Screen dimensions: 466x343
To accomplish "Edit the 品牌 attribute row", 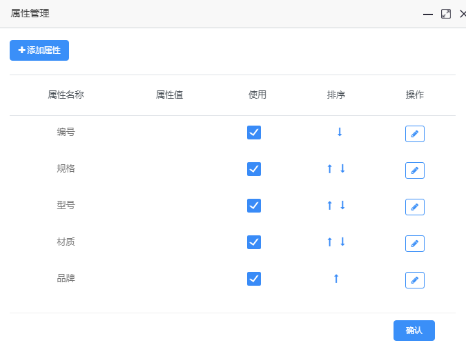I will coord(414,280).
